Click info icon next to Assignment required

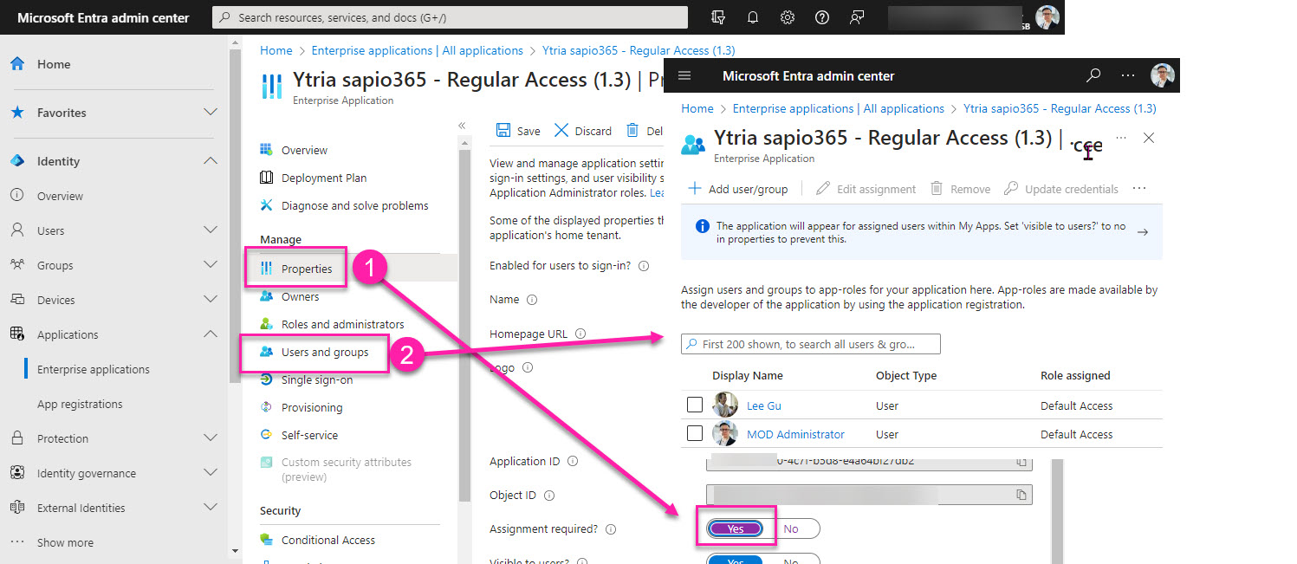(x=611, y=529)
